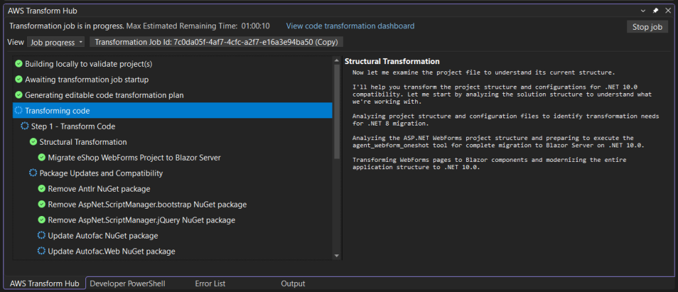Select the Transforming code row
Viewport: 678px width, 292px height.
[173, 111]
